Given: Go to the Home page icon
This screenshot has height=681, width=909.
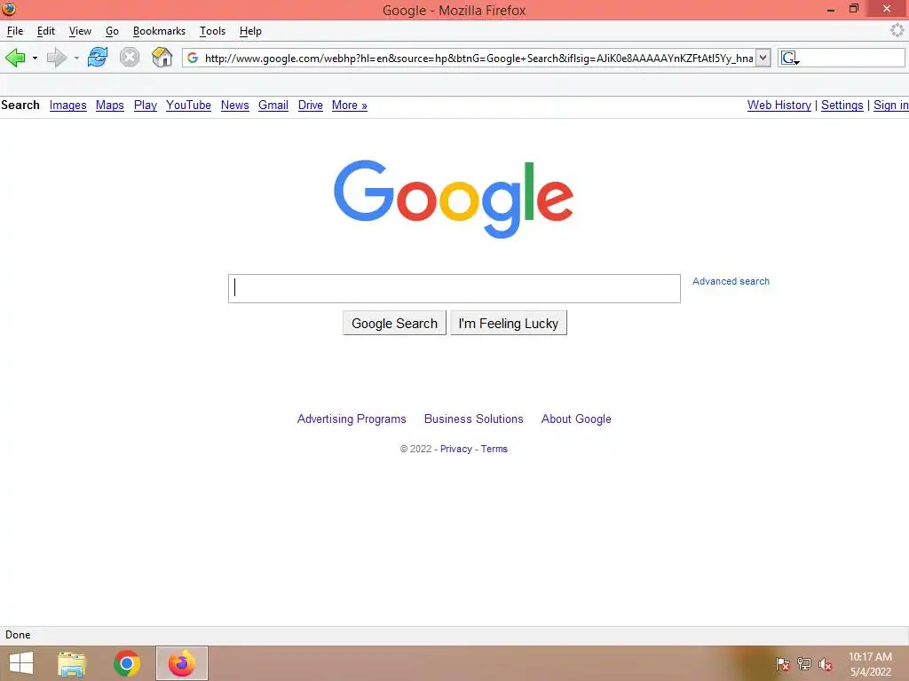Looking at the screenshot, I should 162,57.
